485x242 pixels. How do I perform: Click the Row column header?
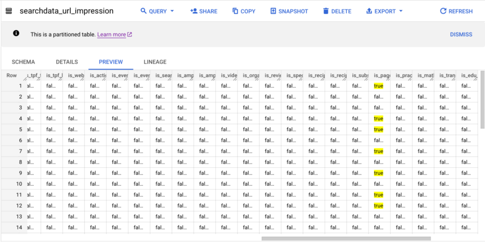point(14,75)
